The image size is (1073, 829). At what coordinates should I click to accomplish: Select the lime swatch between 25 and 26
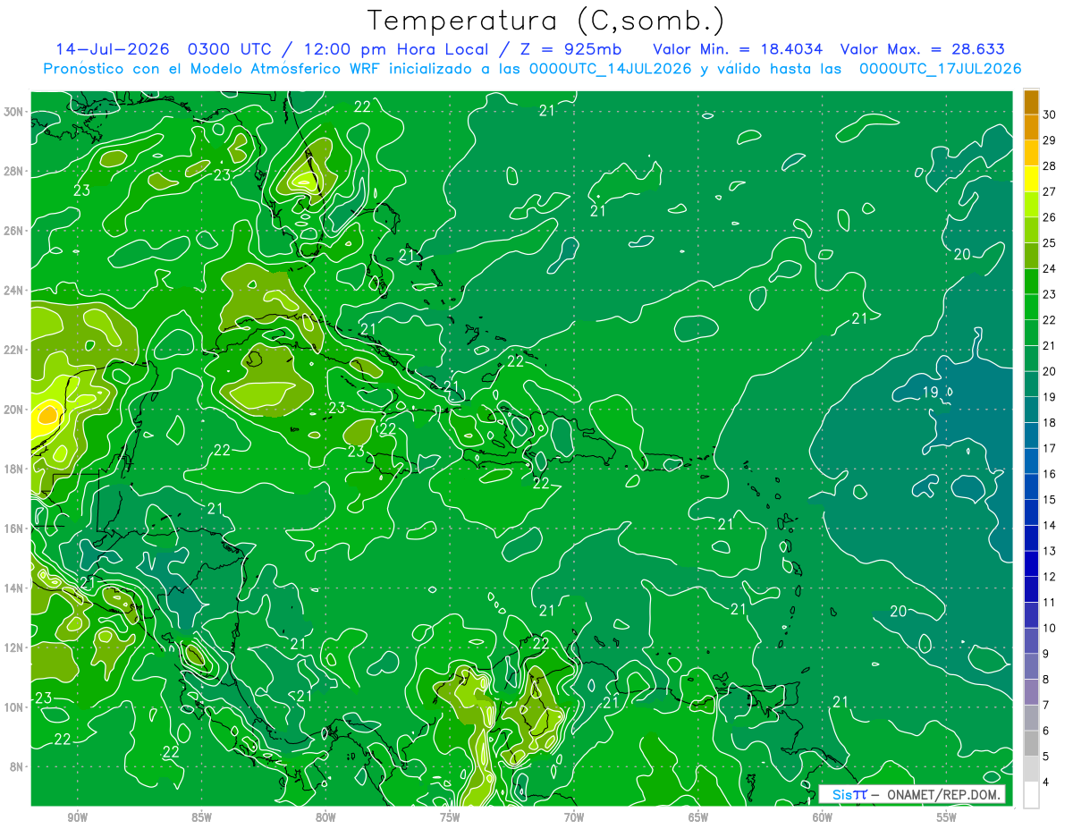[x=1031, y=230]
